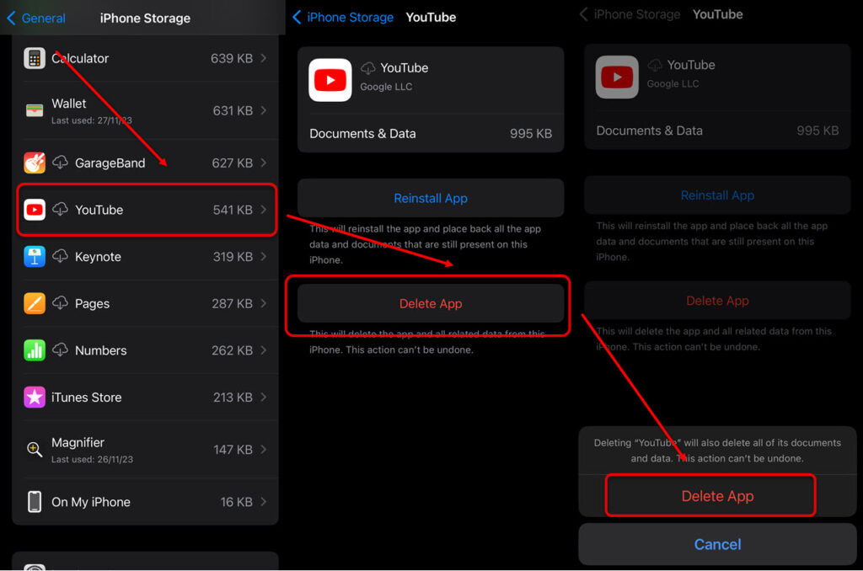
Task: Expand Magnifier row via its chevron
Action: click(x=264, y=450)
